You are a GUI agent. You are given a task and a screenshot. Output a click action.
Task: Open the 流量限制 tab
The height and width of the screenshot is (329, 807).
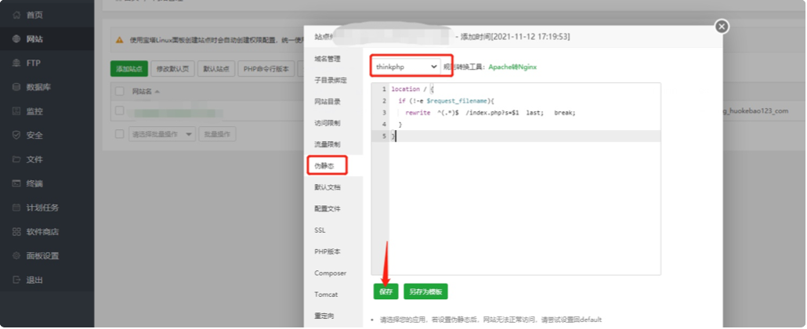(328, 145)
